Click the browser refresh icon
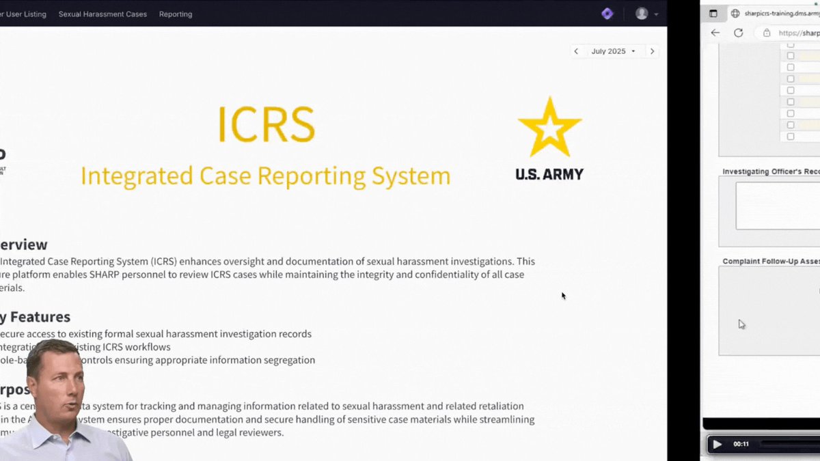The width and height of the screenshot is (820, 461). tap(738, 33)
